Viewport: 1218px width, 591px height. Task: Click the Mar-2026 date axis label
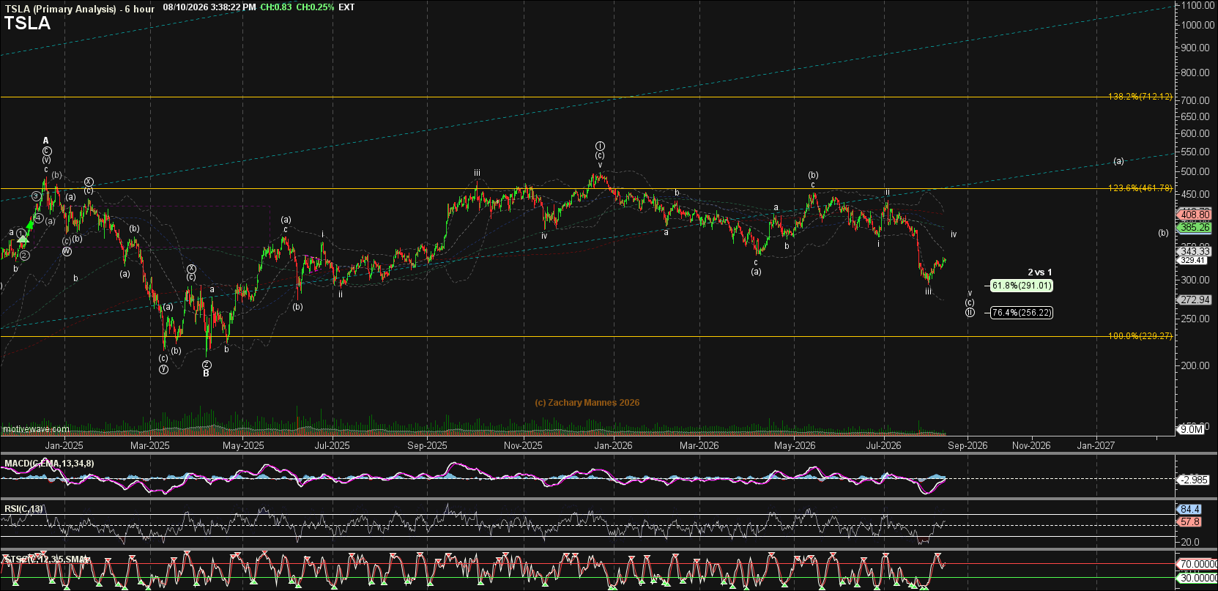[x=699, y=445]
